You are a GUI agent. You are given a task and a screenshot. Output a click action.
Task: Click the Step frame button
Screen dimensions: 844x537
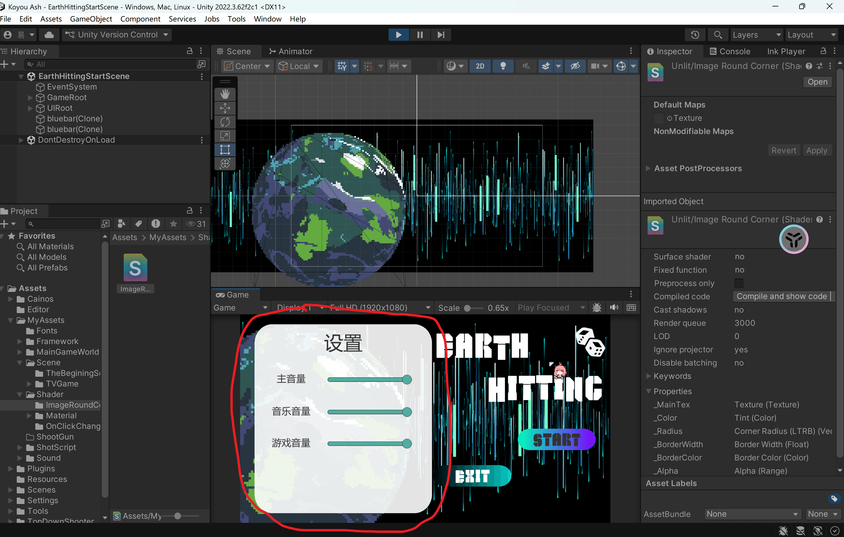coord(441,35)
